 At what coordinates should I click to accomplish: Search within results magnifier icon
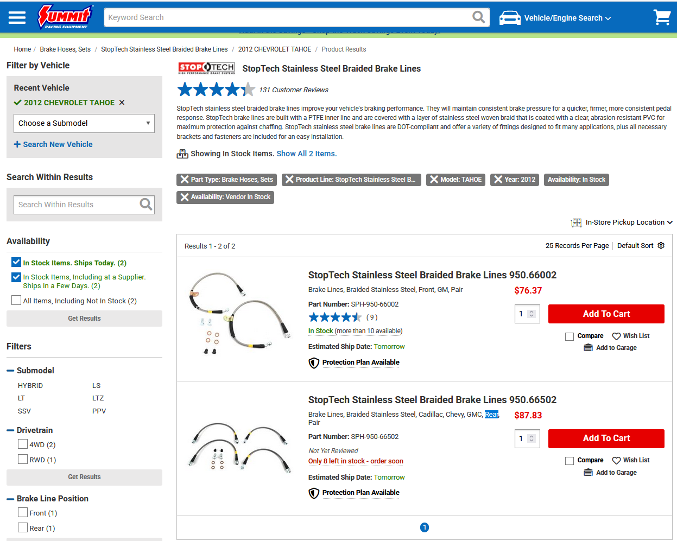pyautogui.click(x=146, y=204)
